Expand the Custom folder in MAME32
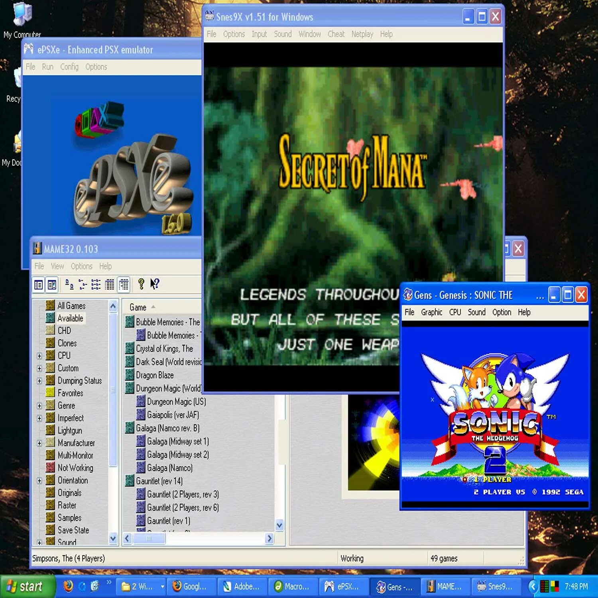598x598 pixels. (39, 368)
